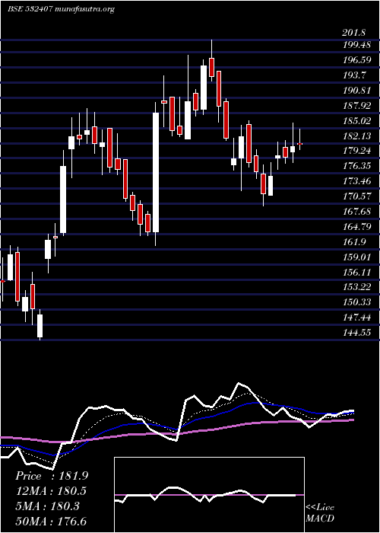The height and width of the screenshot is (533, 380).
Task: Click the 179.24 price axis label
Action: (x=356, y=151)
